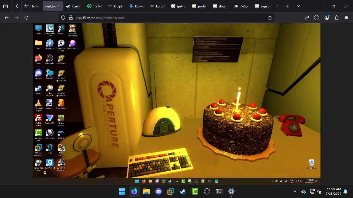Image resolution: width=353 pixels, height=198 pixels.
Task: Click the Portal 2 icon in pictured desktop
Action: pos(61,30)
